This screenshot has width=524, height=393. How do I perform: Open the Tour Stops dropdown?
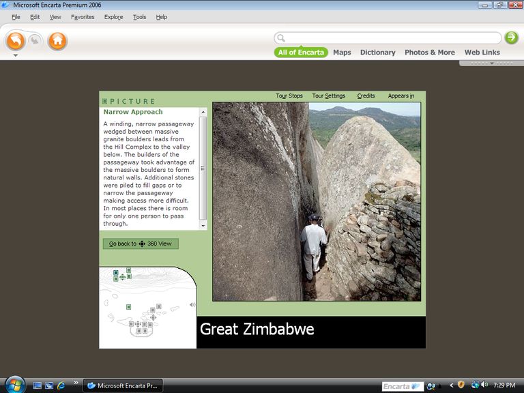coord(289,96)
